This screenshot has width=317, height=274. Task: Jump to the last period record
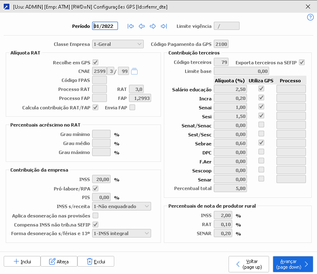[164, 26]
